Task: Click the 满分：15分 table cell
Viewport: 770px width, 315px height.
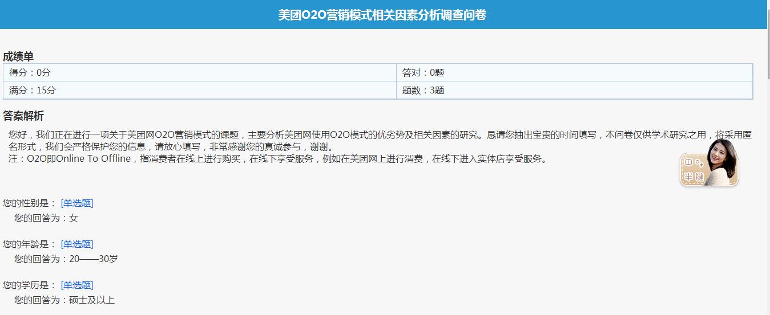Action: pos(200,90)
